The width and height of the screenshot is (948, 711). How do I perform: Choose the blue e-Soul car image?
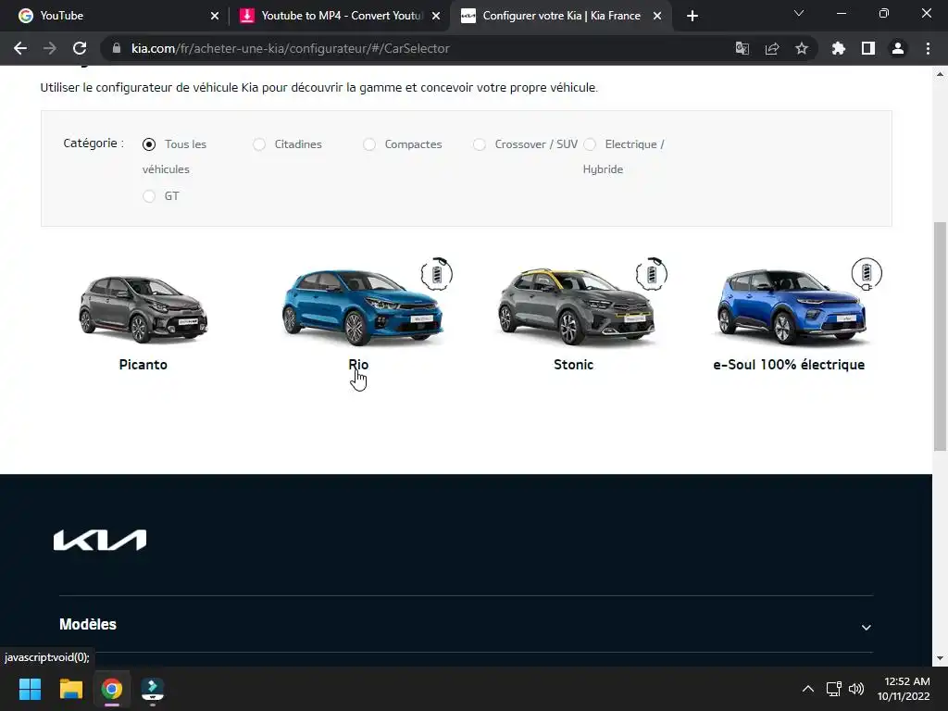792,306
